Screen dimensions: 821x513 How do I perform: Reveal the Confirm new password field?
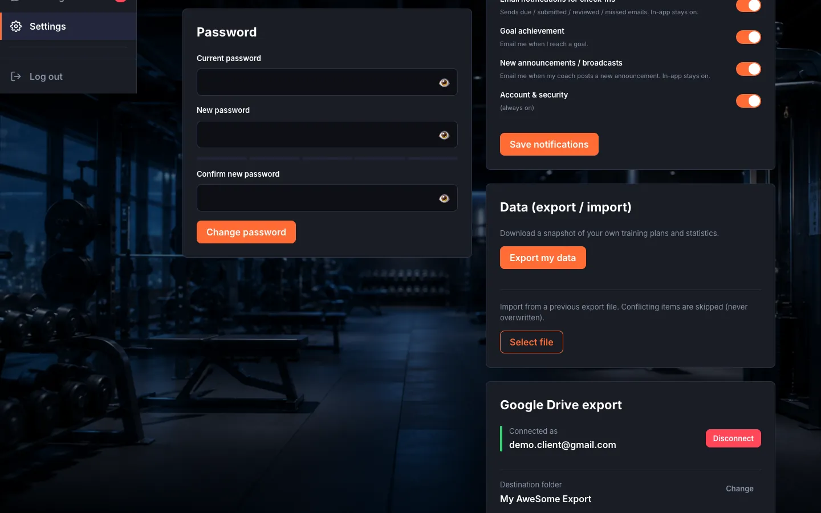444,198
